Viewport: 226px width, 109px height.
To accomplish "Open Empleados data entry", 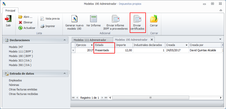I will pos(15,80).
